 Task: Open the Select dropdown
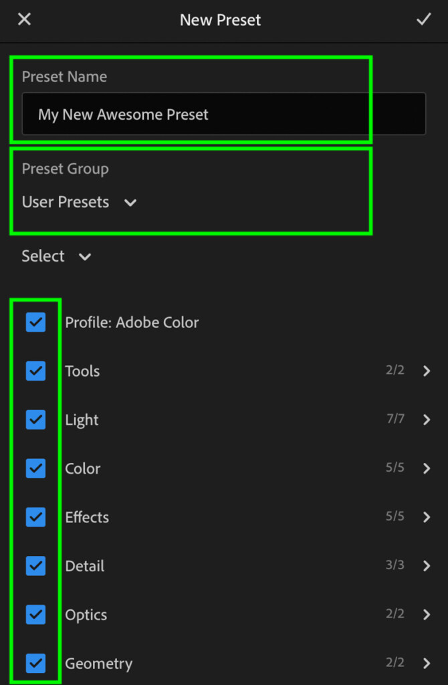click(56, 256)
